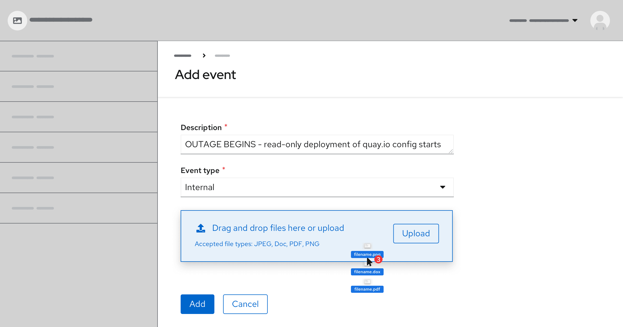Click the Upload button

(416, 234)
